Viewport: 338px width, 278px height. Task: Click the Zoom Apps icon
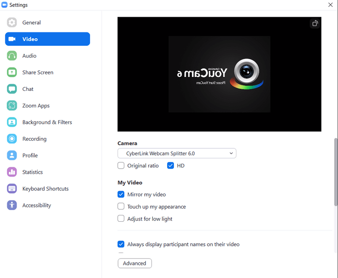click(x=12, y=105)
